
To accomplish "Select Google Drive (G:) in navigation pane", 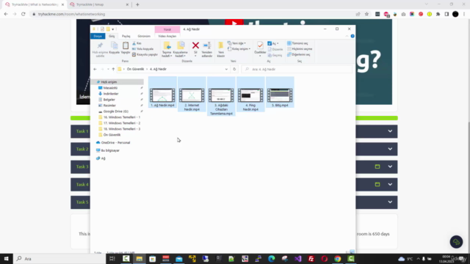I will (x=116, y=111).
